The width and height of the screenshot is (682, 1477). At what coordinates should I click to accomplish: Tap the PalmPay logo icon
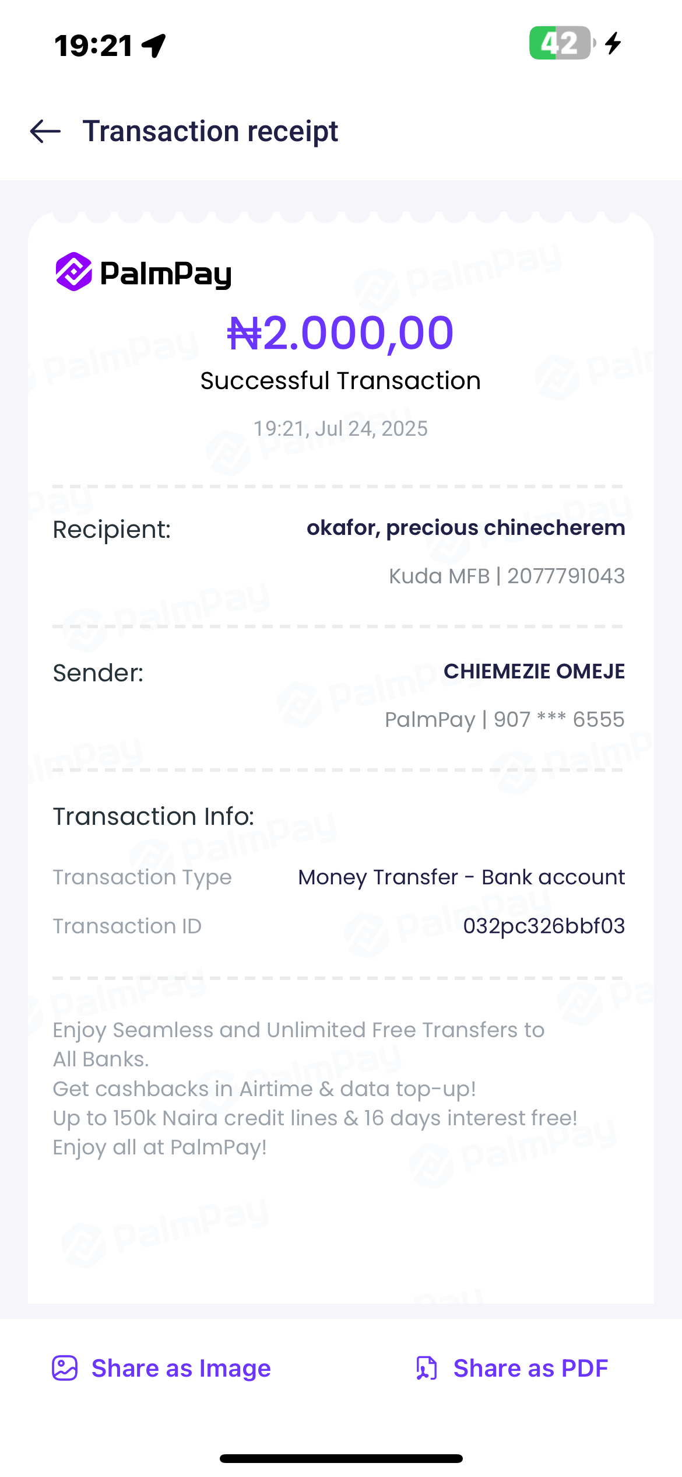coord(74,272)
